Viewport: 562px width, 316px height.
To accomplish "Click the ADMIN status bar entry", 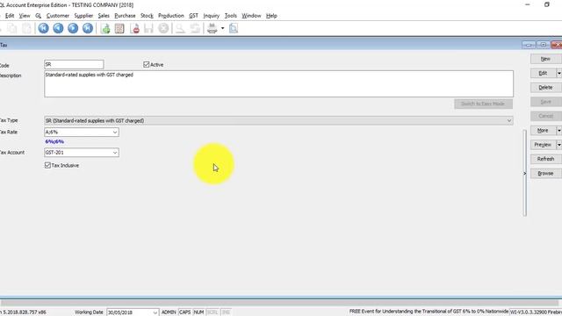I will click(169, 312).
